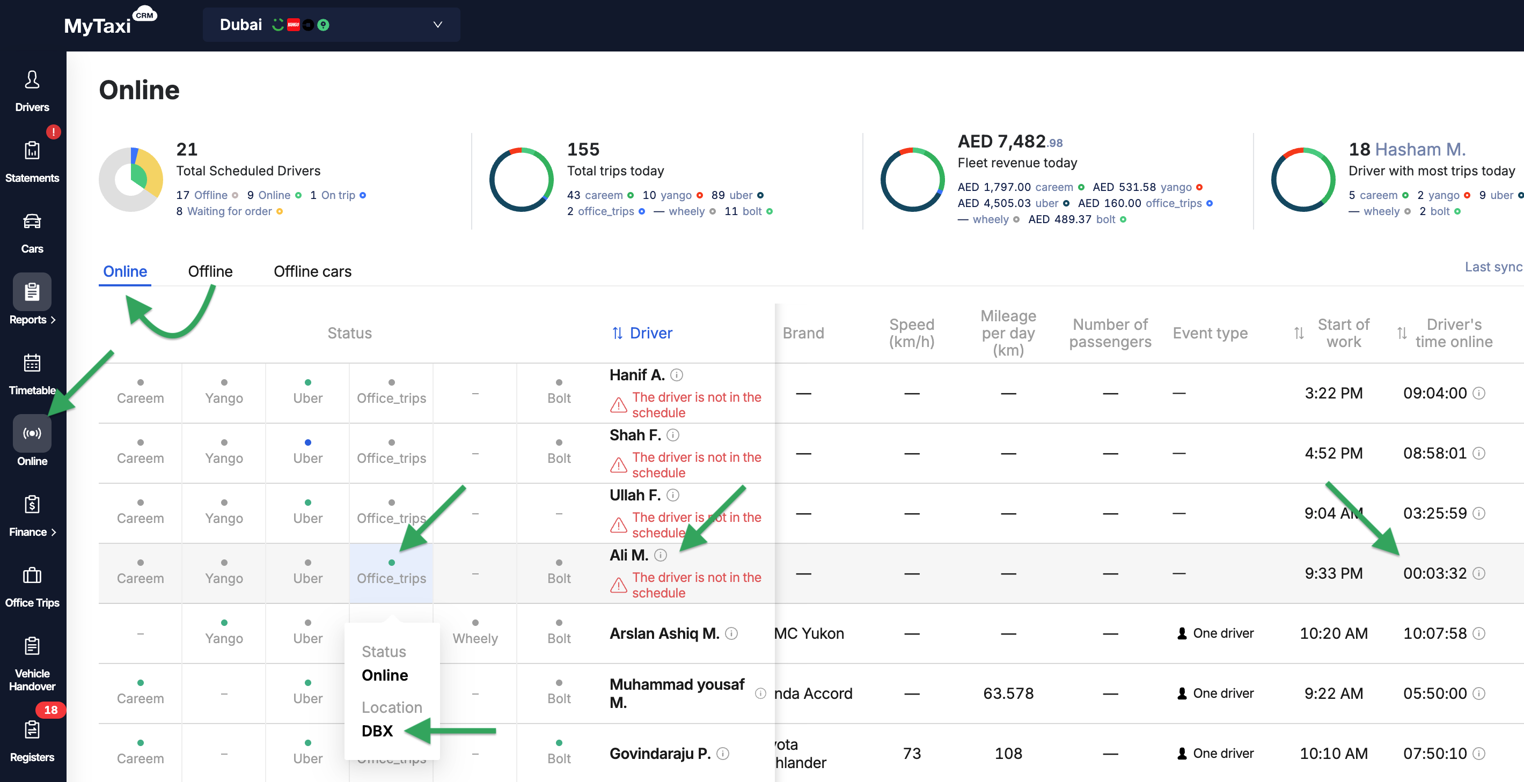Click info icon beside Arslan Ashiq M.
This screenshot has height=782, width=1524.
731,633
